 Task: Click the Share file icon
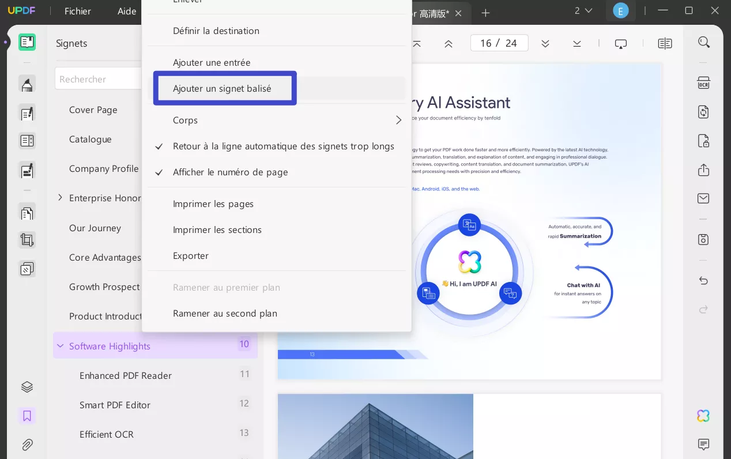click(703, 170)
